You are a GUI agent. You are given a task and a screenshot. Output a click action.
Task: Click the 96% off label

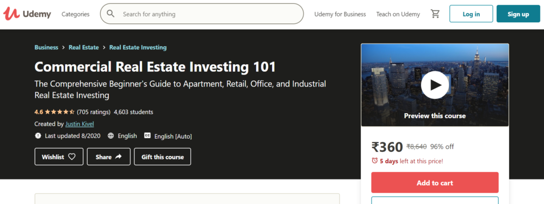[x=442, y=147]
